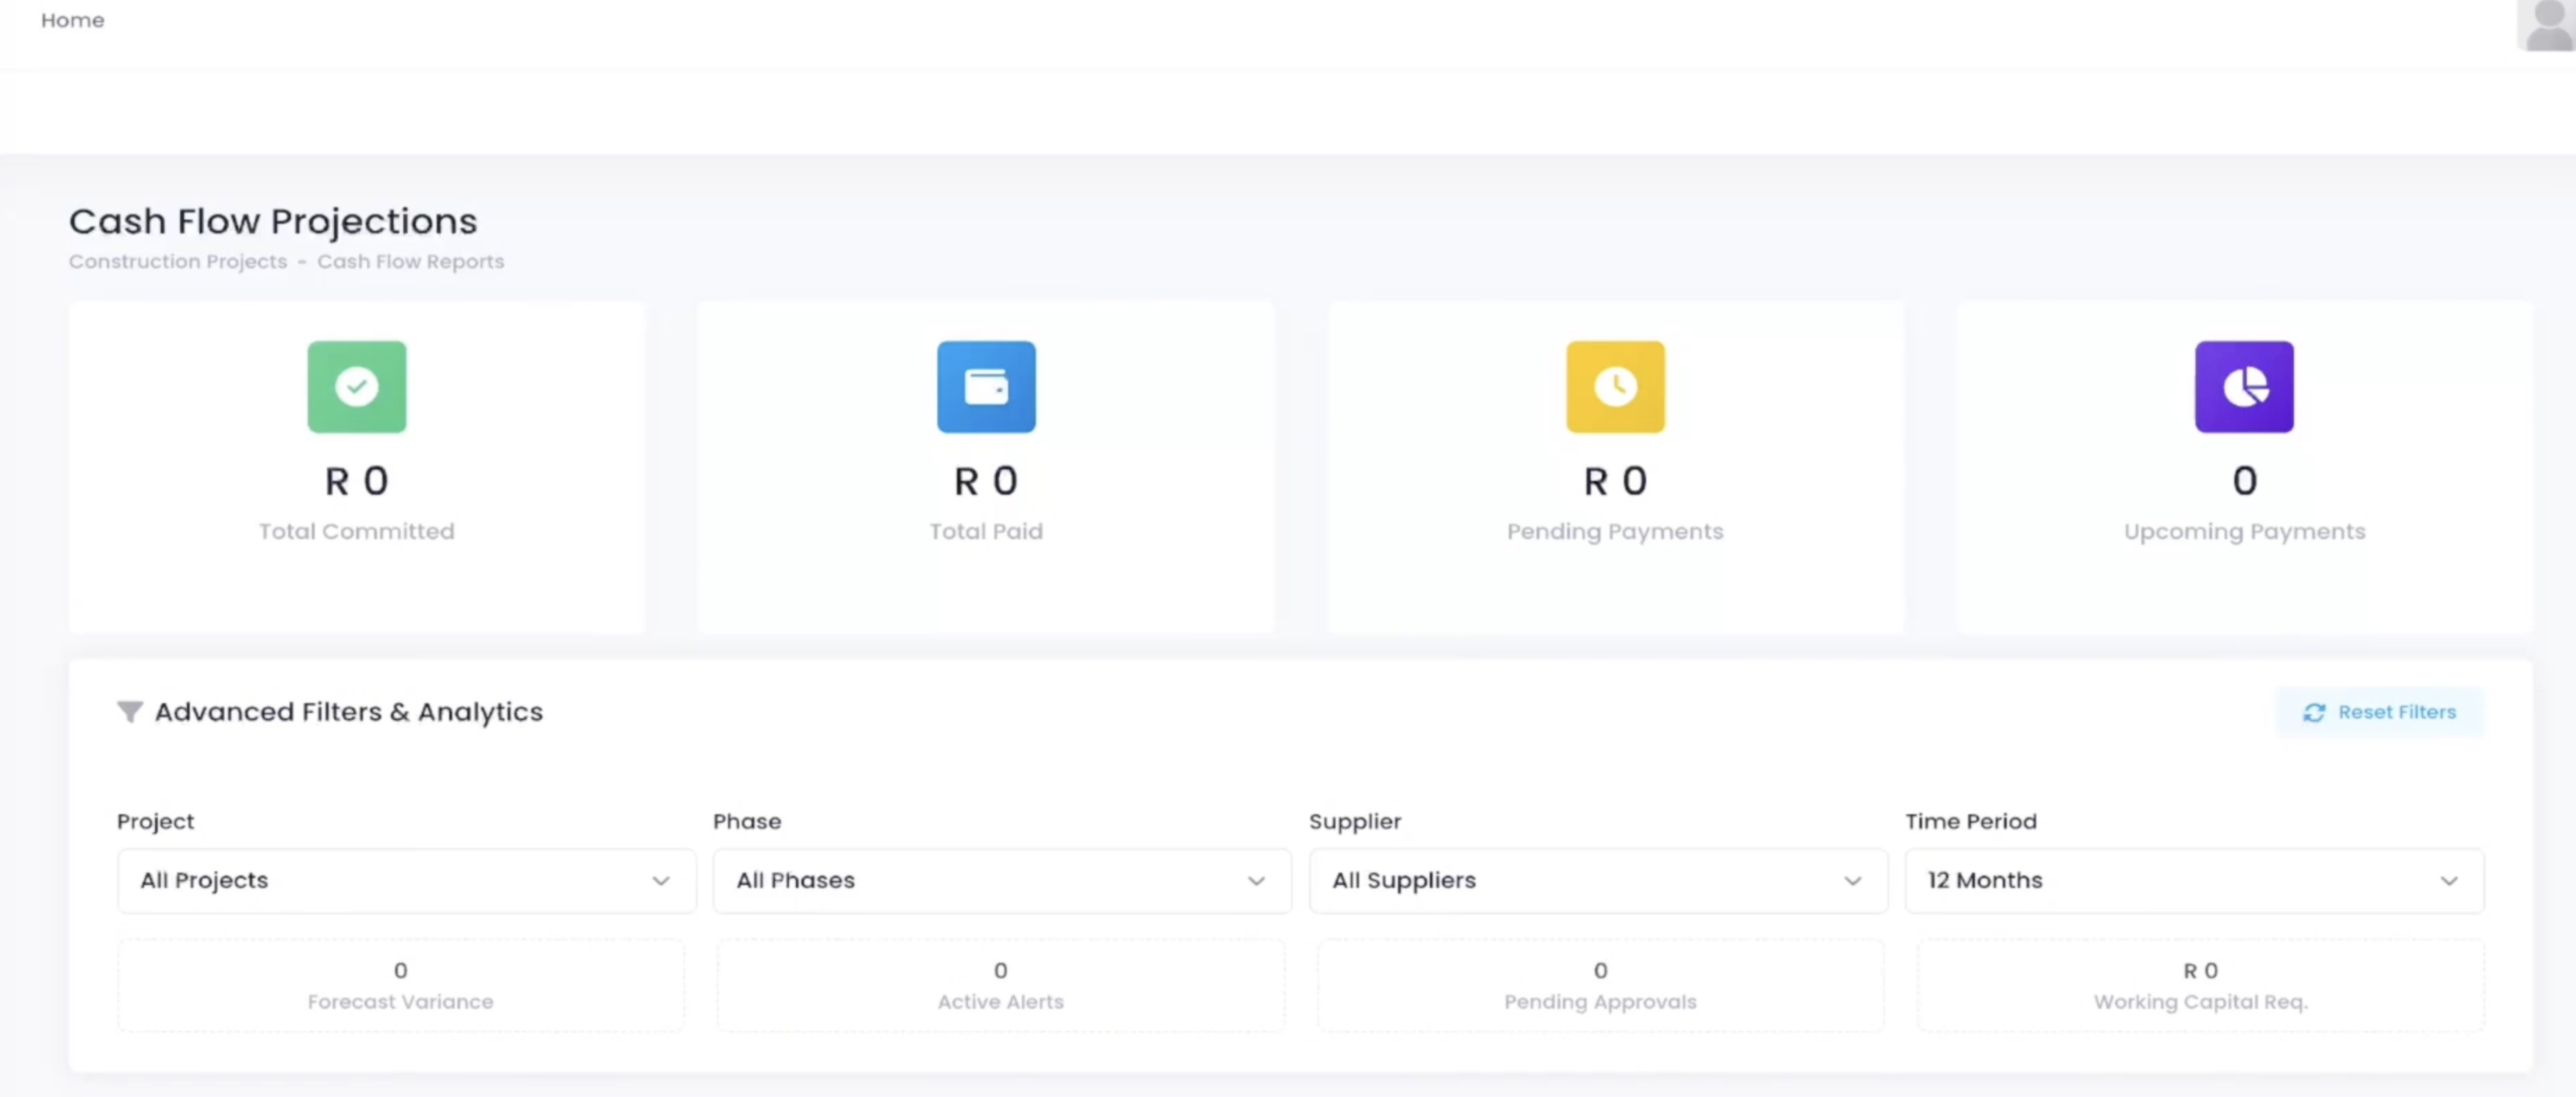
Task: Click the blue Total Paid wallet icon
Action: click(985, 386)
